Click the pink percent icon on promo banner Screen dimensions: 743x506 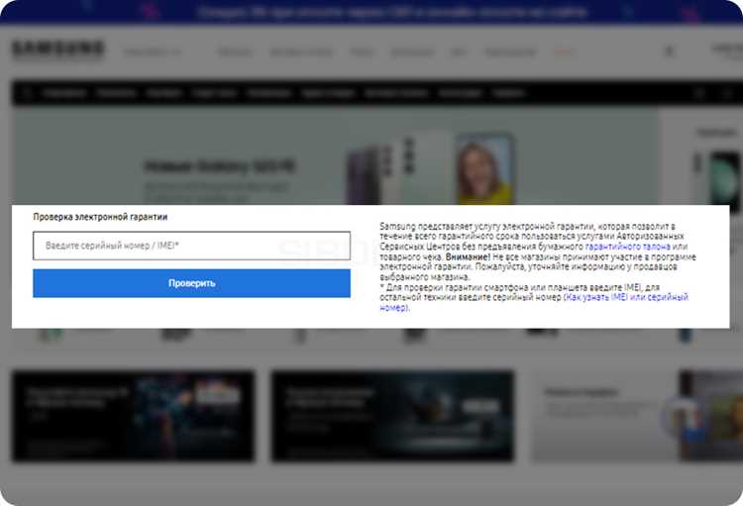coord(151,11)
